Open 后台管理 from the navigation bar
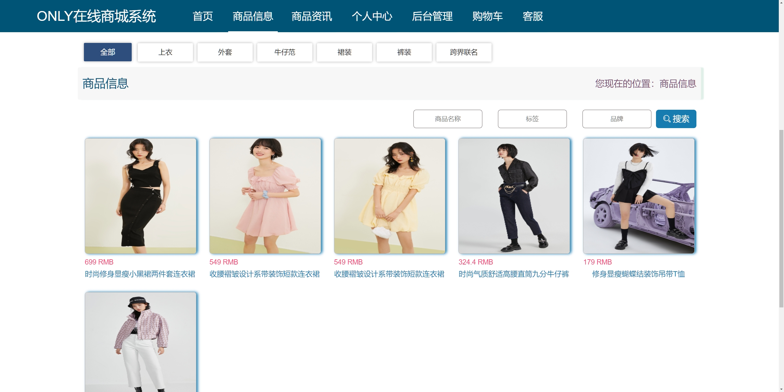 pos(432,16)
